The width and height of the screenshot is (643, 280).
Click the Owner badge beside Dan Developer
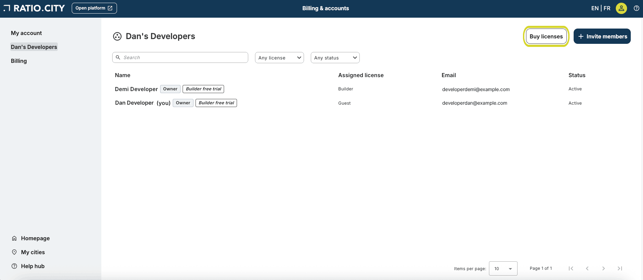click(183, 103)
